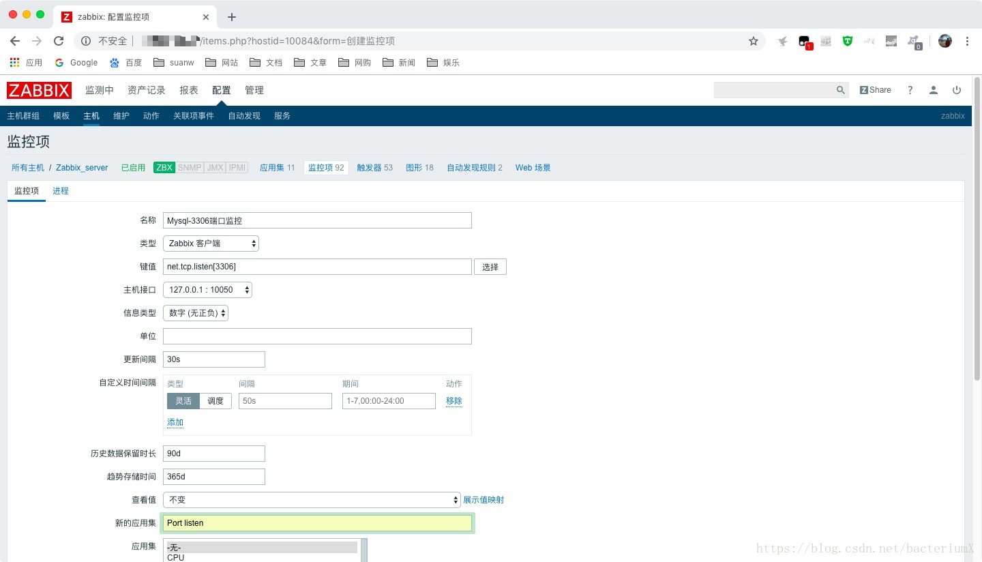Image resolution: width=982 pixels, height=562 pixels.
Task: Click the Zabbix logout power icon
Action: tap(957, 90)
